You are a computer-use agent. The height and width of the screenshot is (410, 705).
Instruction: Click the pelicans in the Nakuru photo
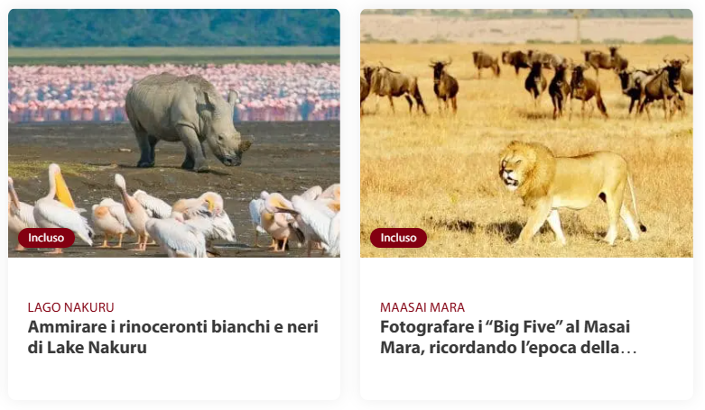(x=175, y=215)
